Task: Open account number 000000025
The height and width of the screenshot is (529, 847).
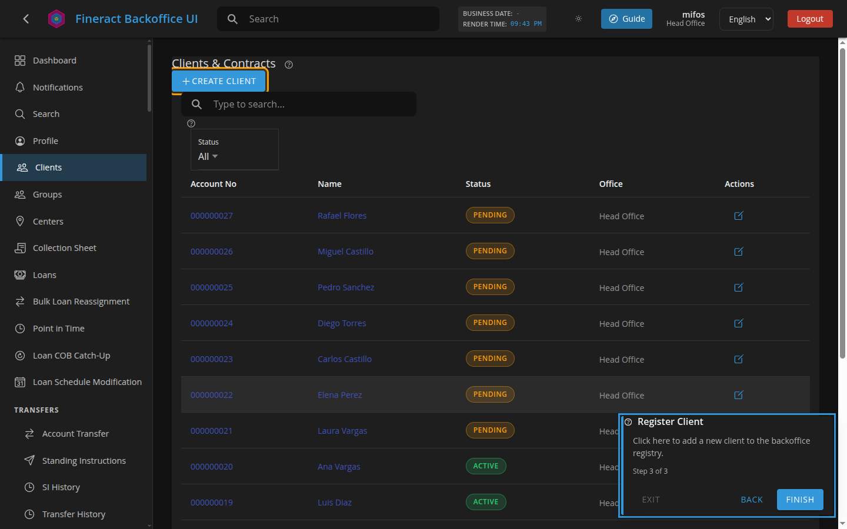Action: [x=212, y=287]
